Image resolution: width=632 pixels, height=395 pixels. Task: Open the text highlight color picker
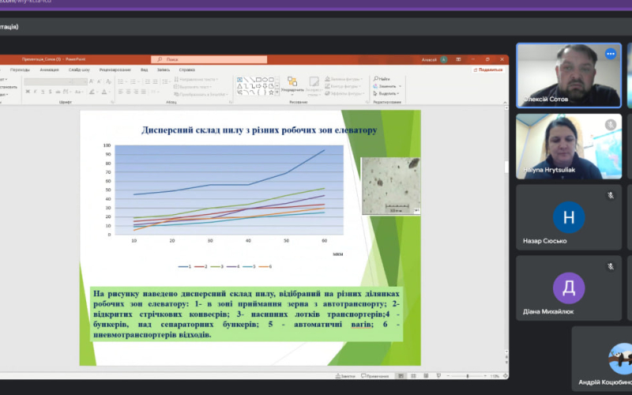[x=92, y=92]
